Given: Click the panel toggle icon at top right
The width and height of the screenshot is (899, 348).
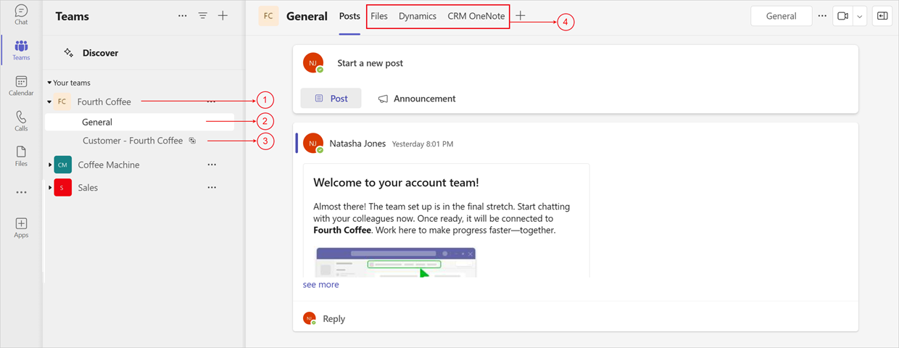Looking at the screenshot, I should [882, 16].
